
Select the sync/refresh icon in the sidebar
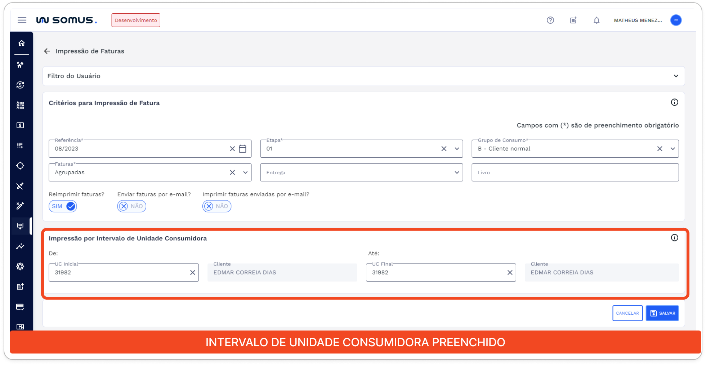[x=21, y=85]
